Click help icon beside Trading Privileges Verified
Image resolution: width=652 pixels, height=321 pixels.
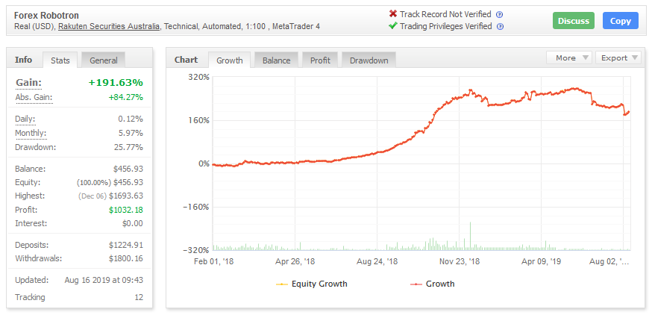[501, 26]
